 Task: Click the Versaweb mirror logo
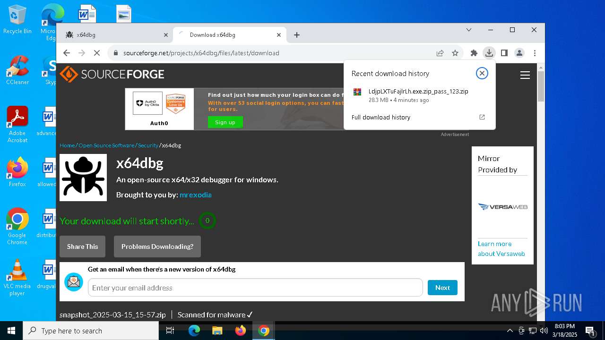pos(502,206)
